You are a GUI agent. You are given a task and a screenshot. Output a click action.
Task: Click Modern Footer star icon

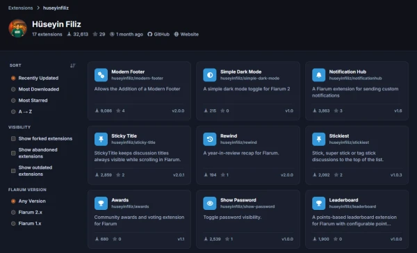click(x=118, y=111)
